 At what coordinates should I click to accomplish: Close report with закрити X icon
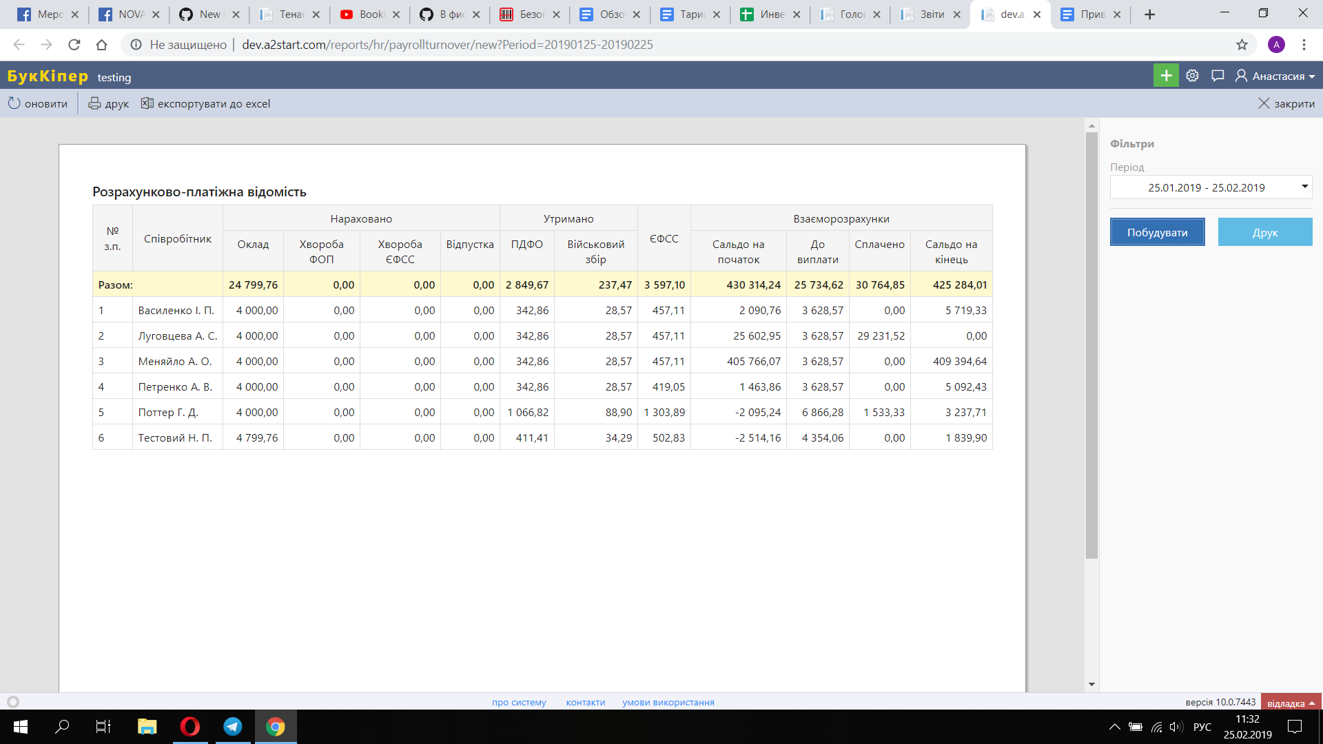point(1264,103)
